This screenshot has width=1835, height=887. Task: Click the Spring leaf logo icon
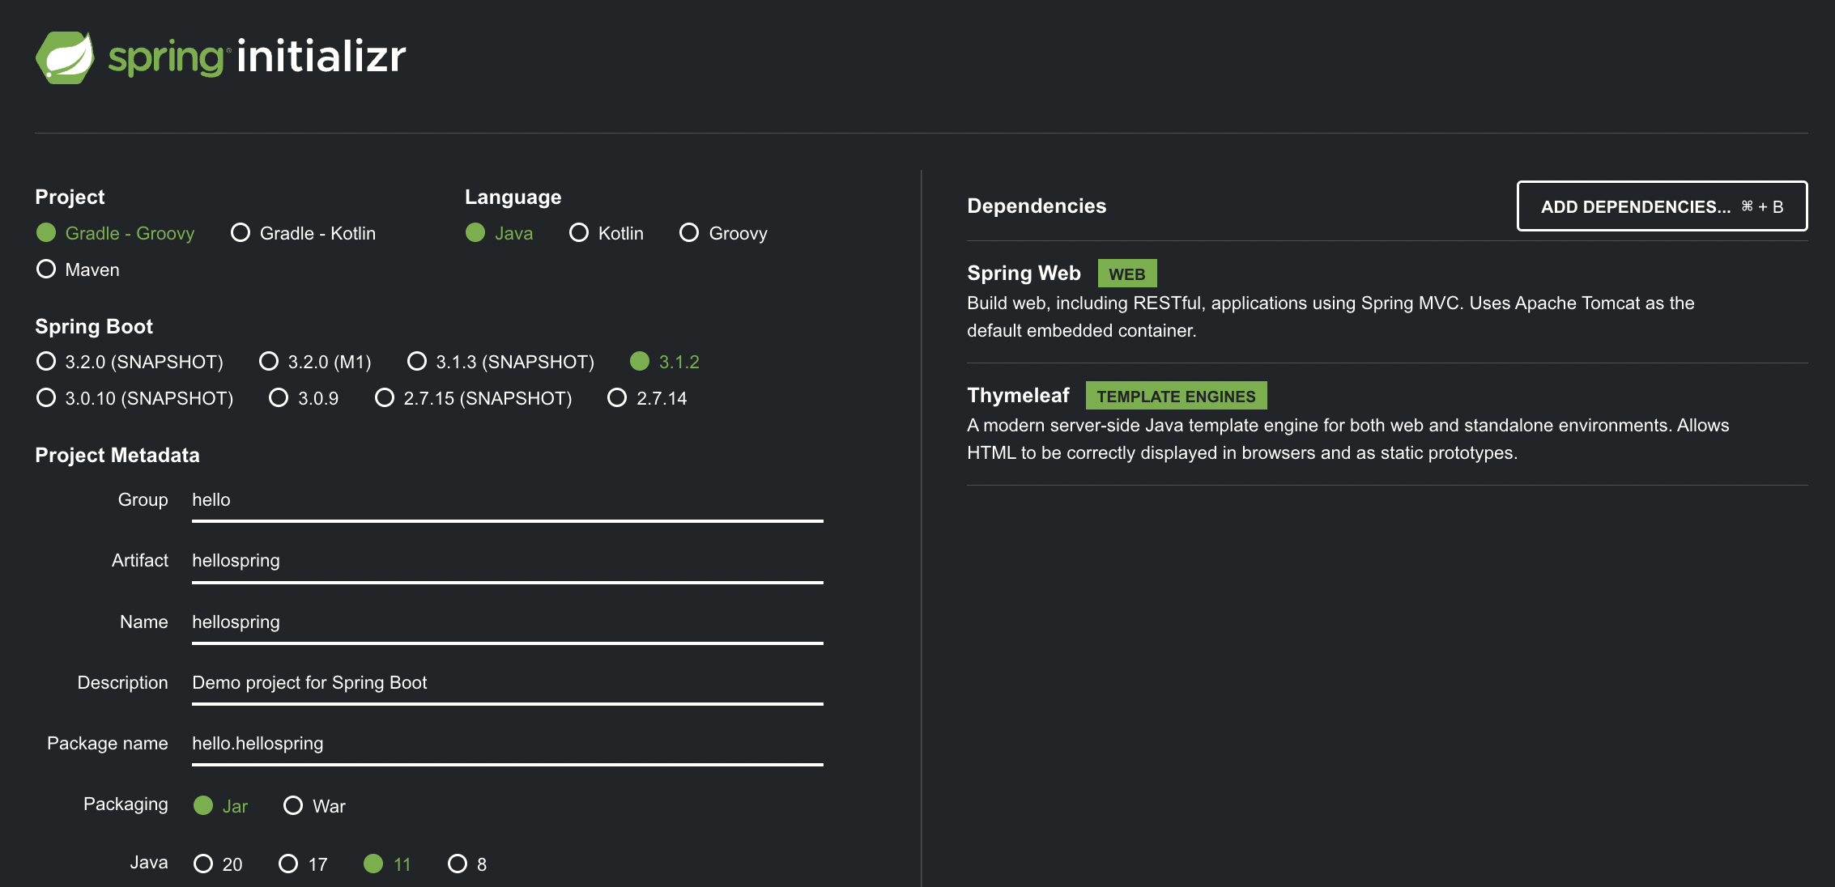[65, 57]
